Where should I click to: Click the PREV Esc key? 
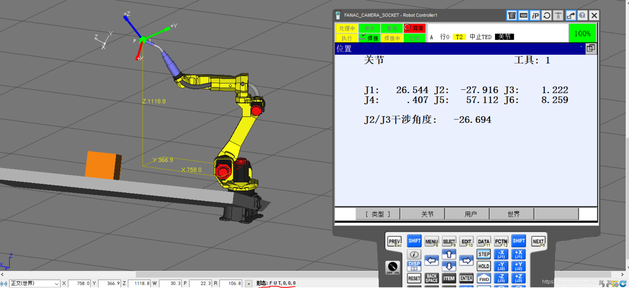(x=394, y=242)
